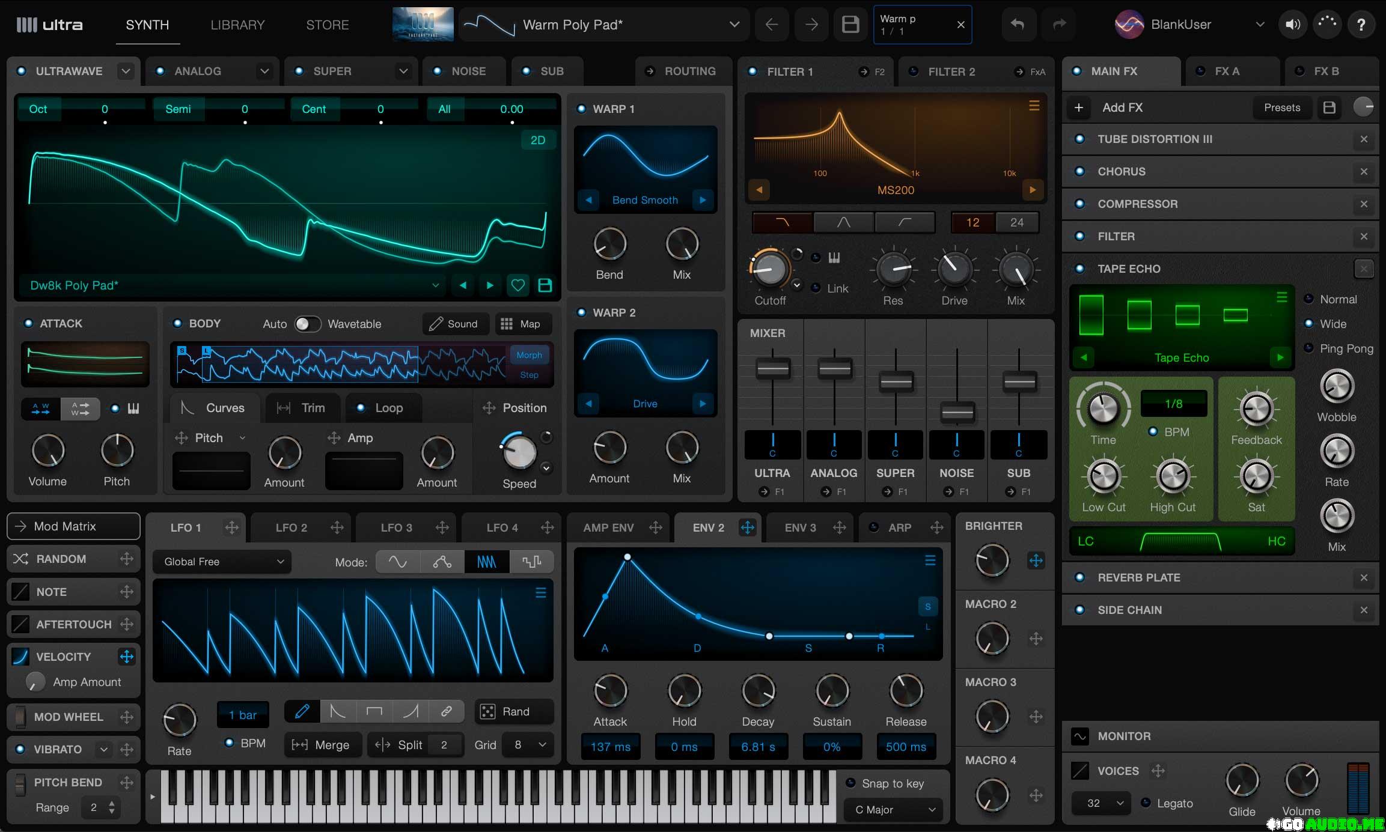Click the Brighter macro assign icon
The height and width of the screenshot is (832, 1386).
1036,560
